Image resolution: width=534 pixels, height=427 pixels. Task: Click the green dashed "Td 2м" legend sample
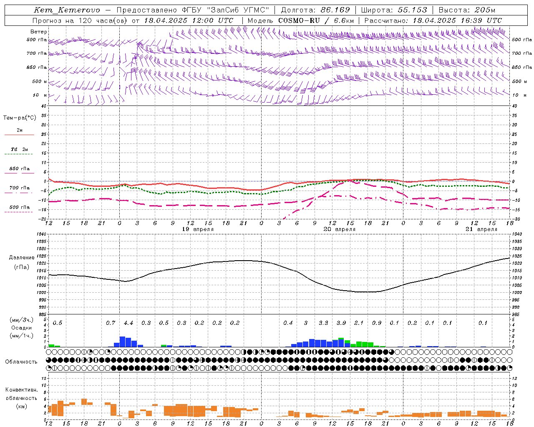tap(19, 154)
